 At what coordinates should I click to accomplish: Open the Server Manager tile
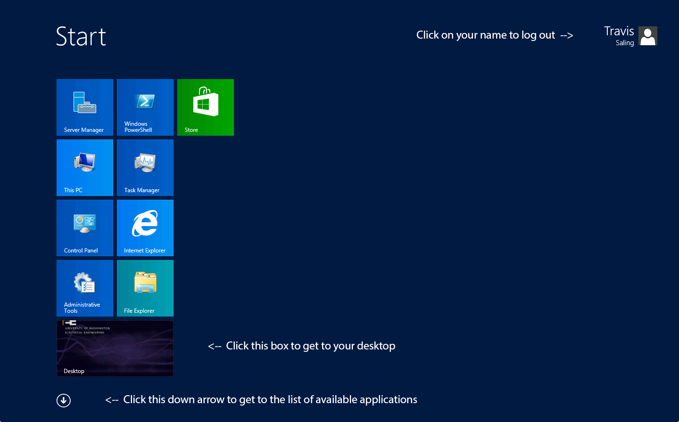[x=85, y=107]
